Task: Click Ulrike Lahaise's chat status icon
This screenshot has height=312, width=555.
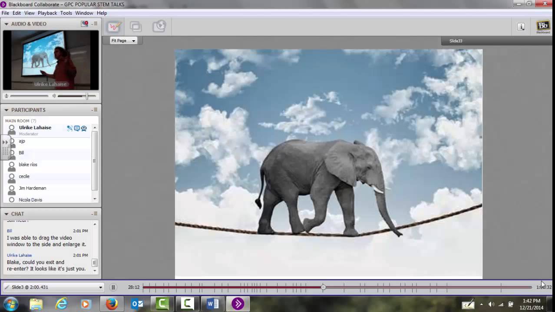Action: click(x=76, y=128)
